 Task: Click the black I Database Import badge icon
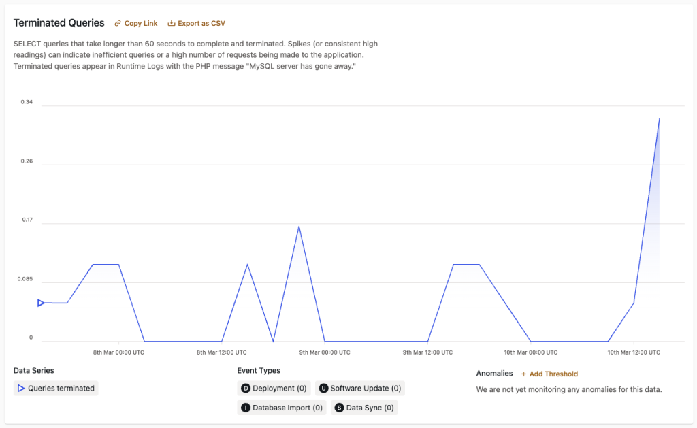246,408
